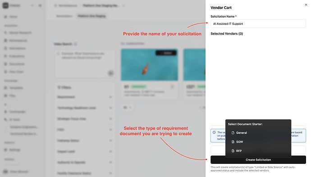Click the Create Solicitation button

(258, 160)
